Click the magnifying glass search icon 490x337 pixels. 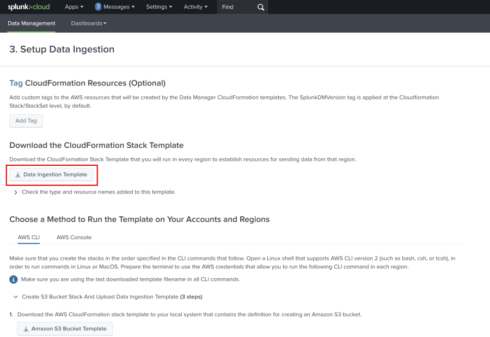(x=261, y=7)
